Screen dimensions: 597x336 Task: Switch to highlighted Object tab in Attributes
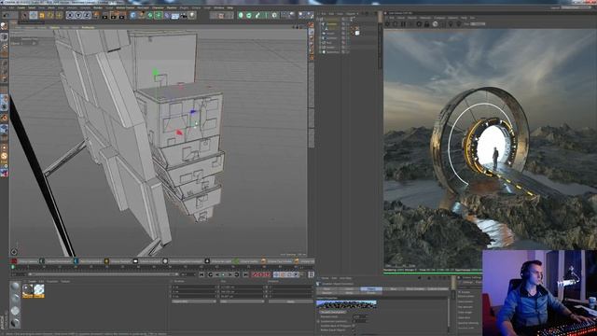(x=371, y=289)
